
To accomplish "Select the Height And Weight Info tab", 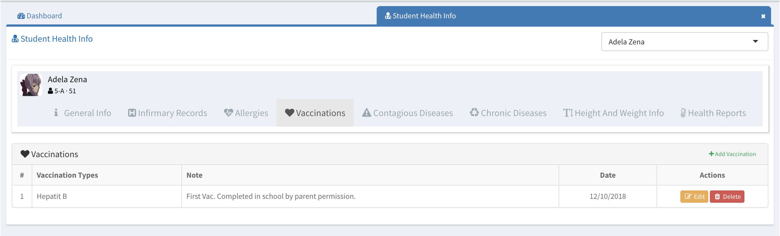I will point(613,113).
